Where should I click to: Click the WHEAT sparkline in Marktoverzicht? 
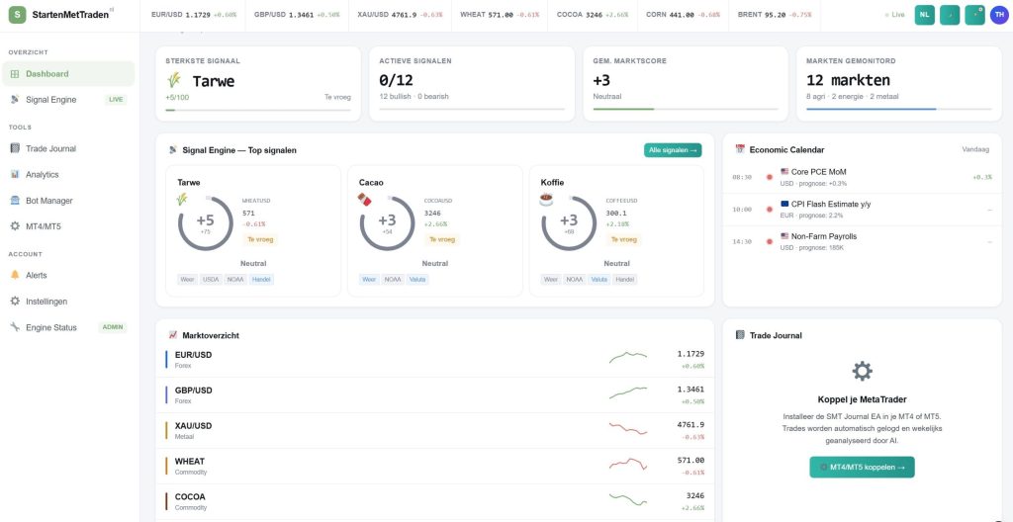(627, 464)
